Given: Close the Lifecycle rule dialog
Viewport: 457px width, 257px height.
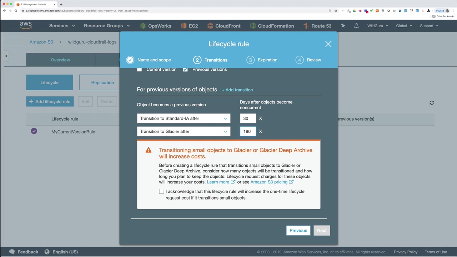Looking at the screenshot, I should (328, 44).
